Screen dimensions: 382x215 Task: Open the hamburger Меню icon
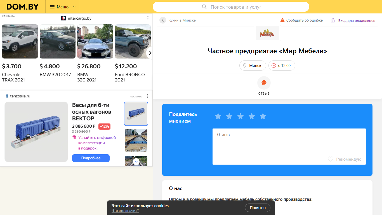click(52, 7)
